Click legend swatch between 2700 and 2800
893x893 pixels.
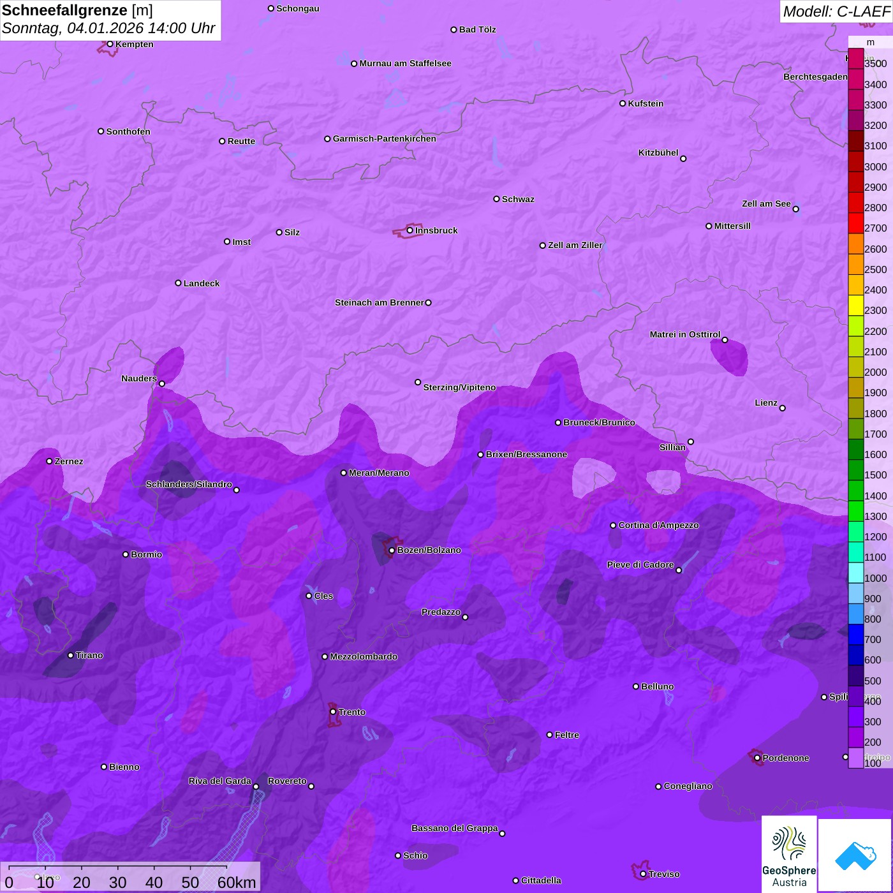pos(855,223)
